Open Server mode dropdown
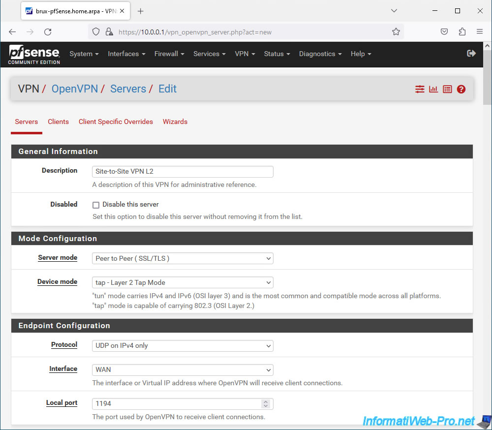The width and height of the screenshot is (492, 430). pyautogui.click(x=183, y=258)
